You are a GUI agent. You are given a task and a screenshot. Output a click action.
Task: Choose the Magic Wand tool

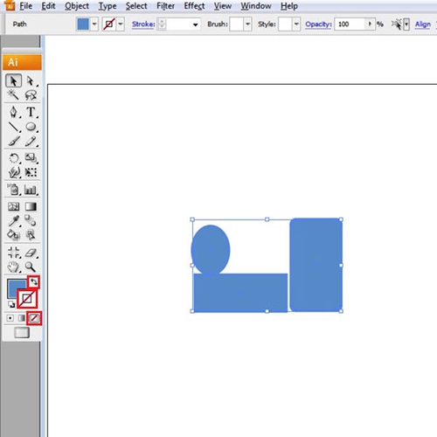[x=13, y=94]
